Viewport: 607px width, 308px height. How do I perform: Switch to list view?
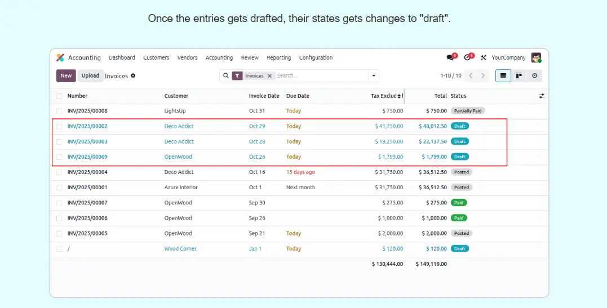[x=503, y=75]
